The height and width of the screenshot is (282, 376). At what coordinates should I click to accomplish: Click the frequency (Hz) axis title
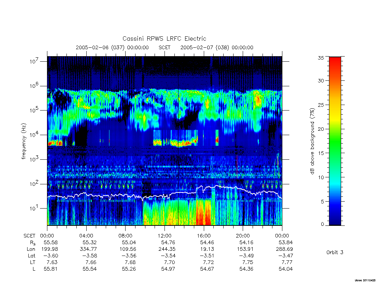click(23, 141)
